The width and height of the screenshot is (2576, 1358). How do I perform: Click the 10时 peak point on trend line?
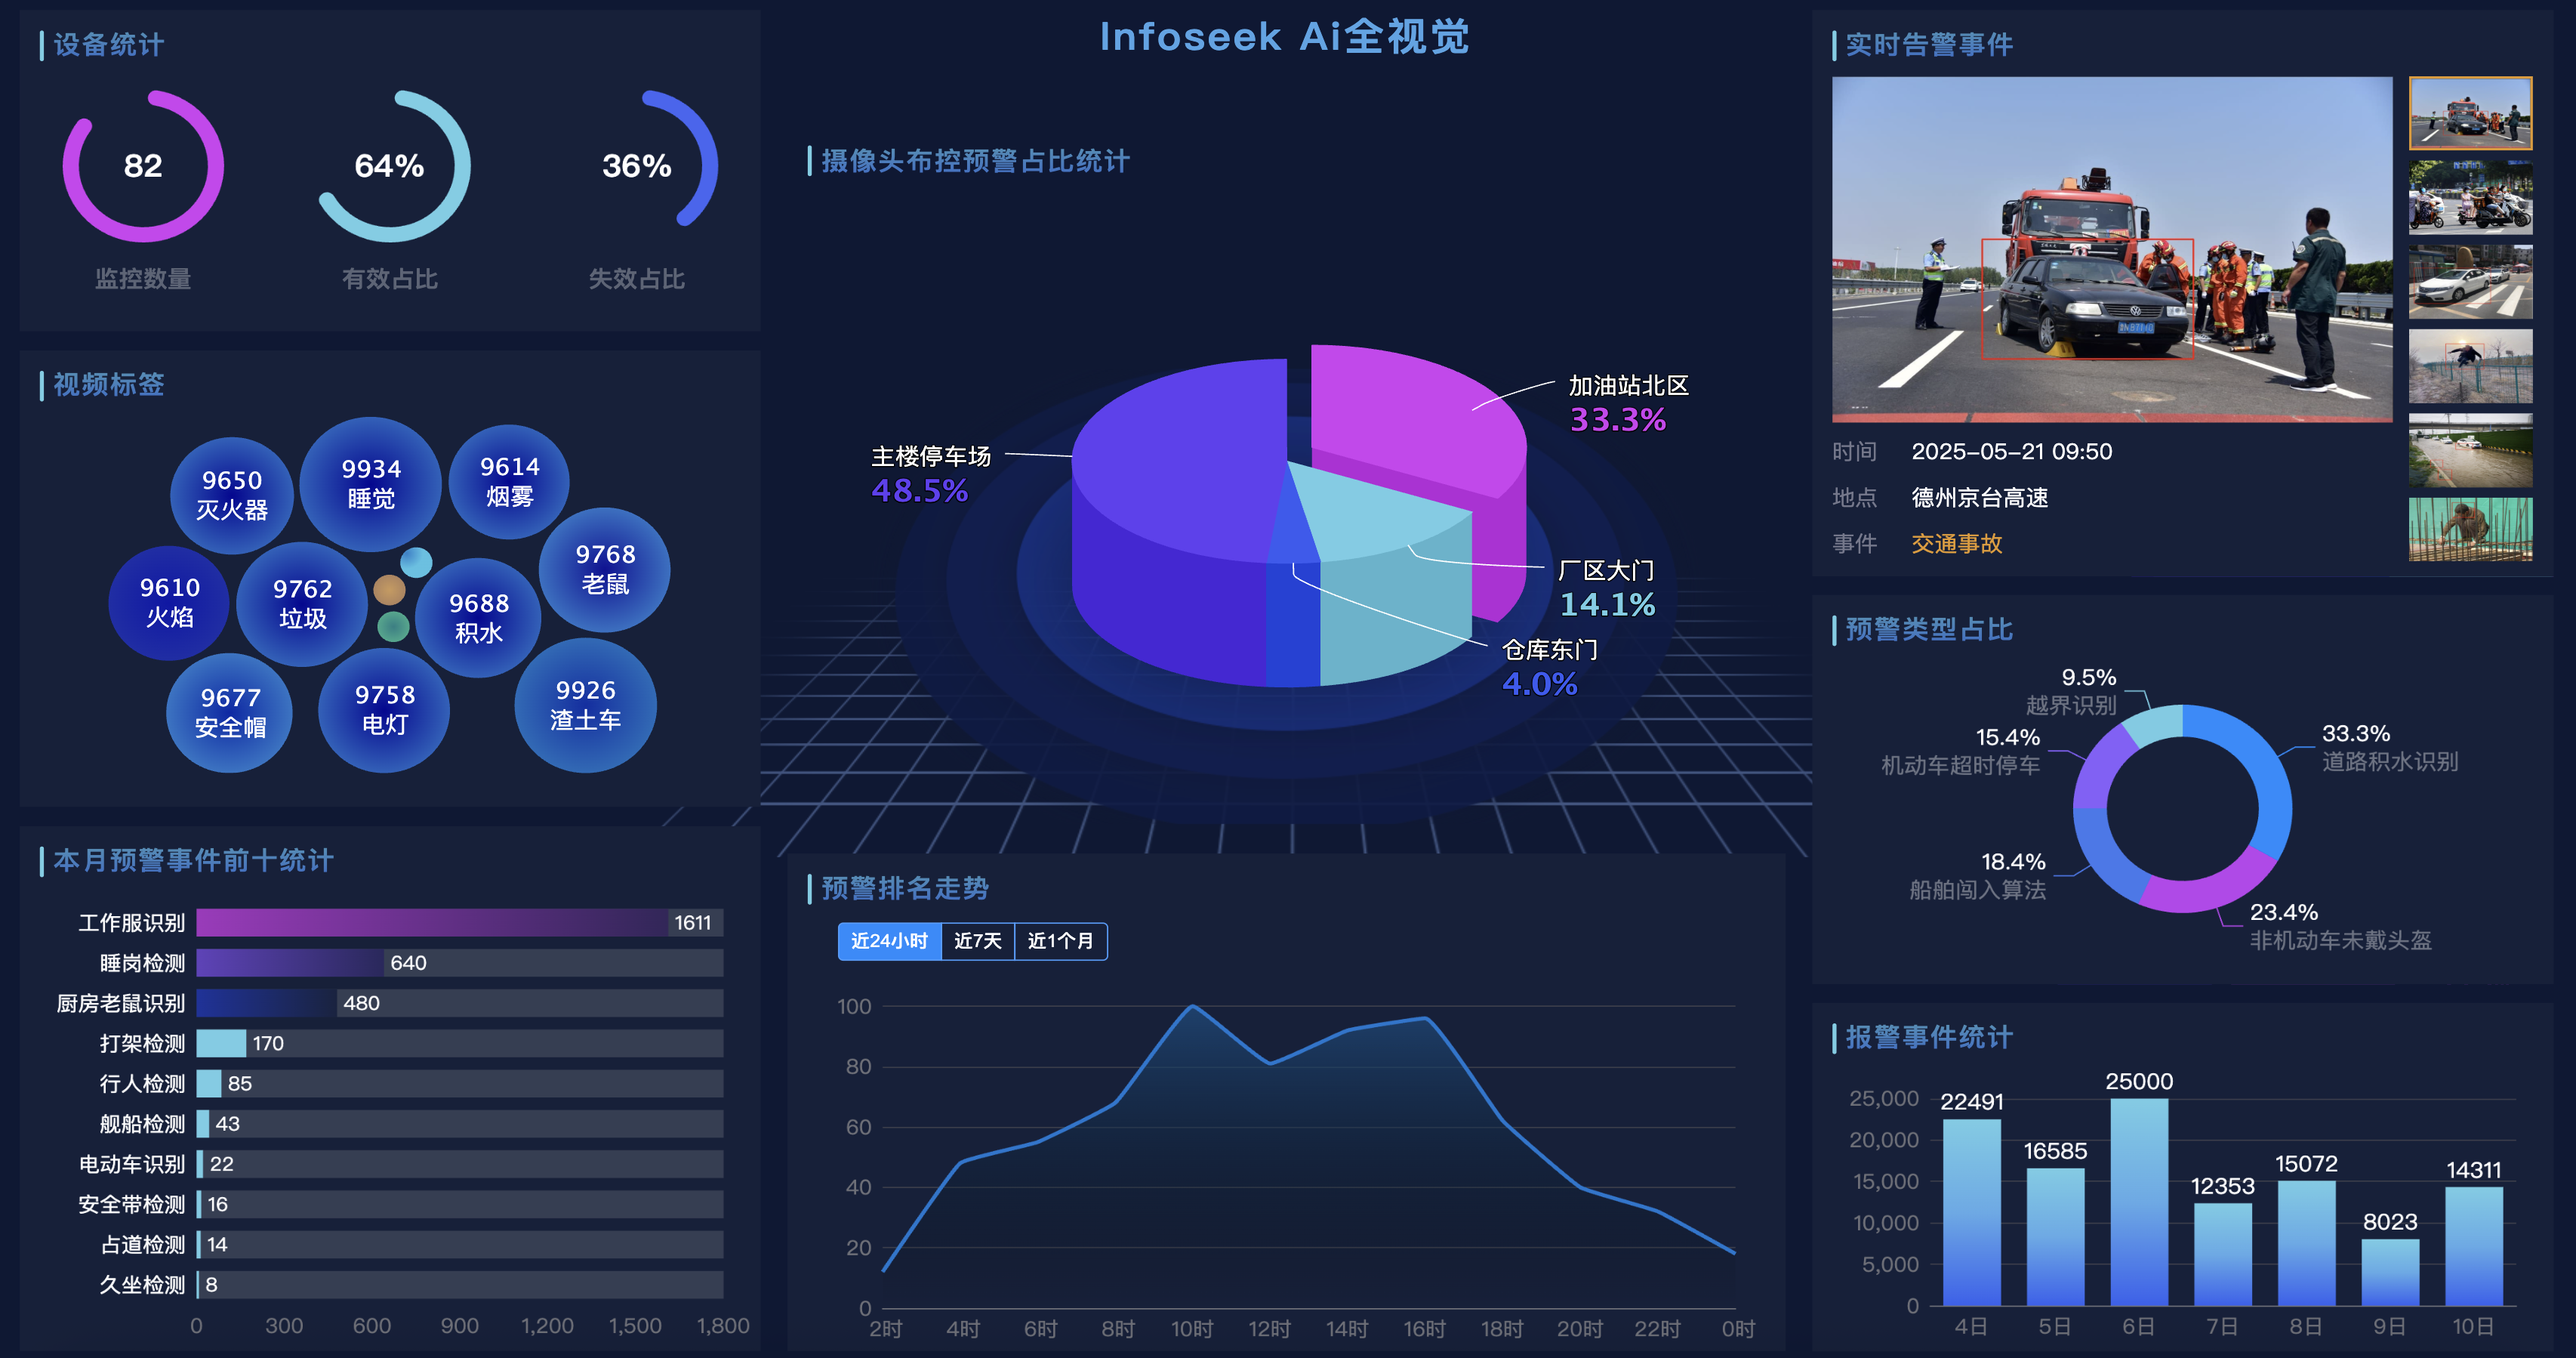coord(1192,1006)
